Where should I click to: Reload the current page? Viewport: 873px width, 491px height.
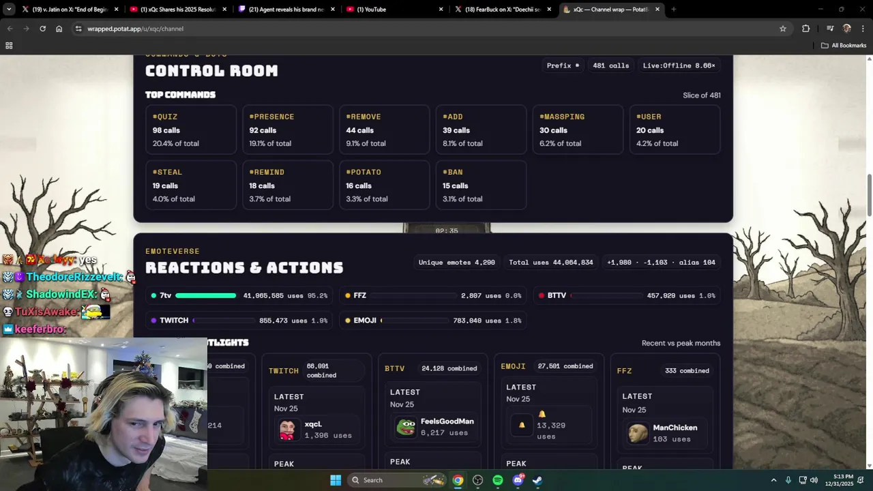point(42,29)
